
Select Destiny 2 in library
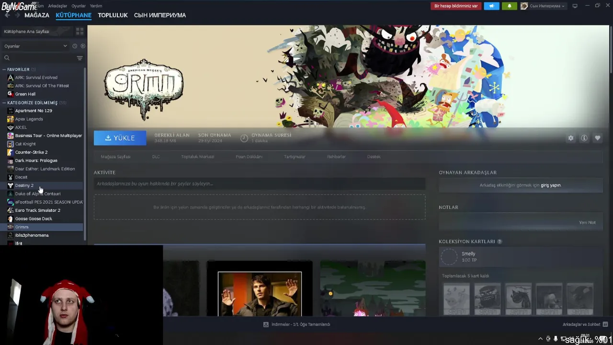tap(24, 185)
